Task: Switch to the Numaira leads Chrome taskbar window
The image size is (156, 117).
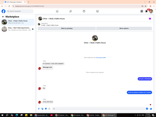Action: click(41, 115)
